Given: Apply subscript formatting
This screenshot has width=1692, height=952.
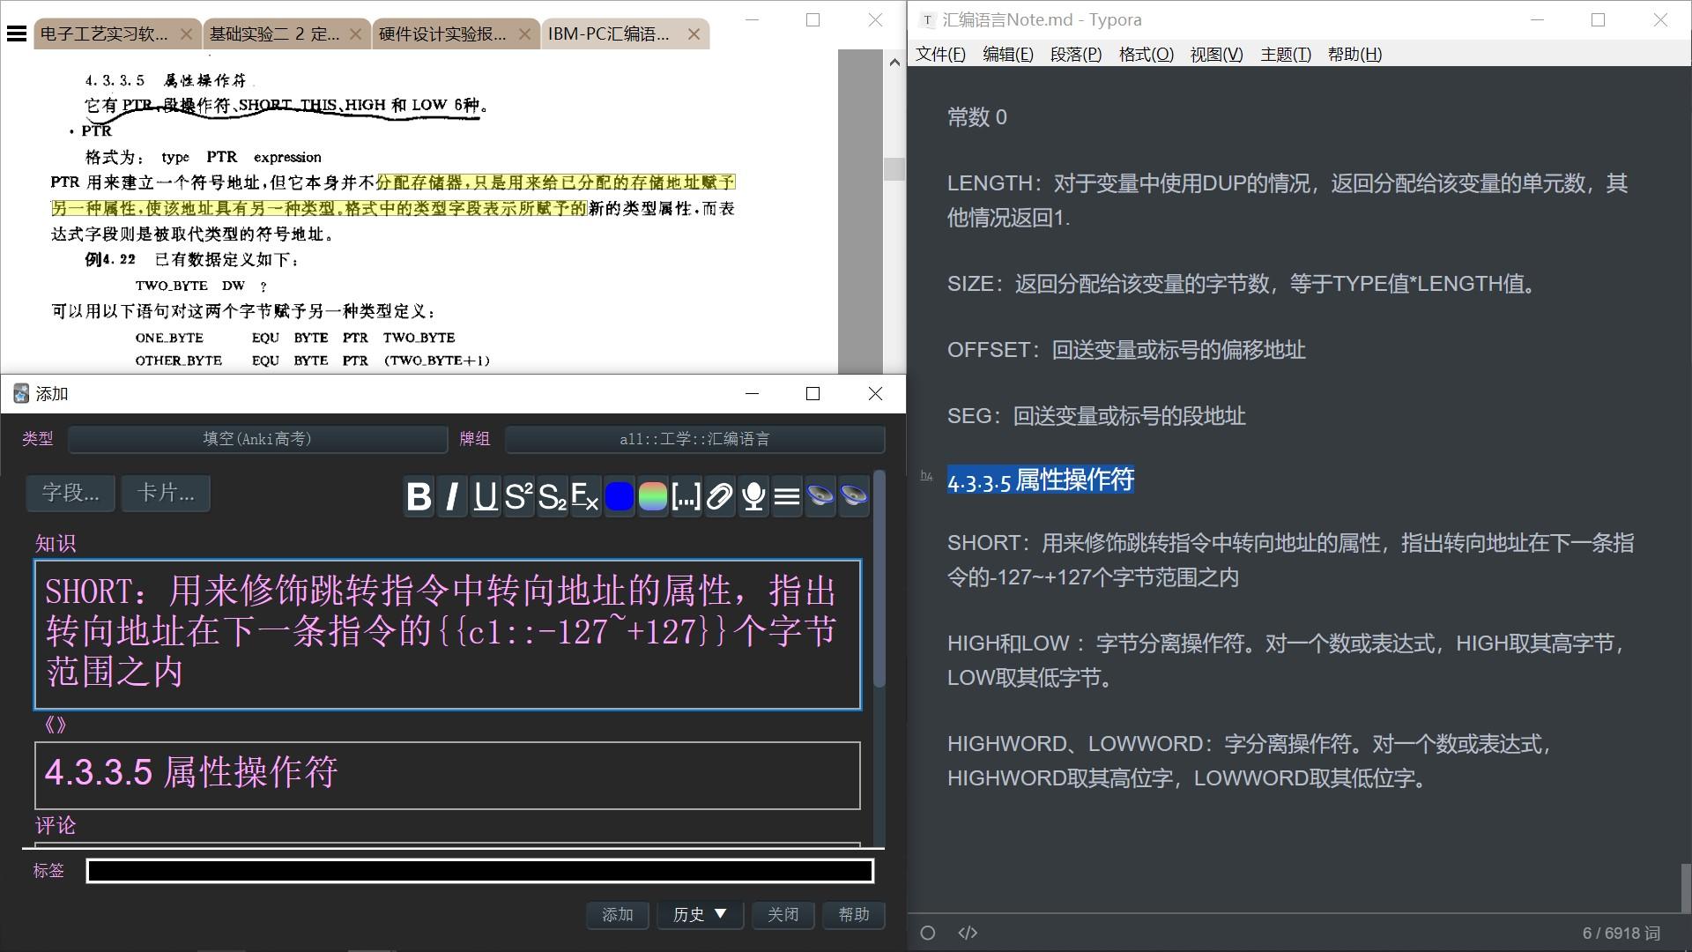Looking at the screenshot, I should [x=552, y=496].
